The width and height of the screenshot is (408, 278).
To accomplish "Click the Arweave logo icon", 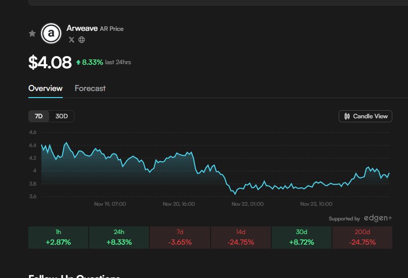I will pos(51,33).
